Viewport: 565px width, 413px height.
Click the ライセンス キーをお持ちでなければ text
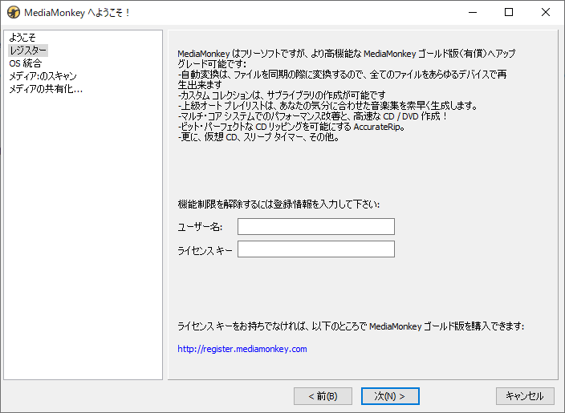pos(351,326)
